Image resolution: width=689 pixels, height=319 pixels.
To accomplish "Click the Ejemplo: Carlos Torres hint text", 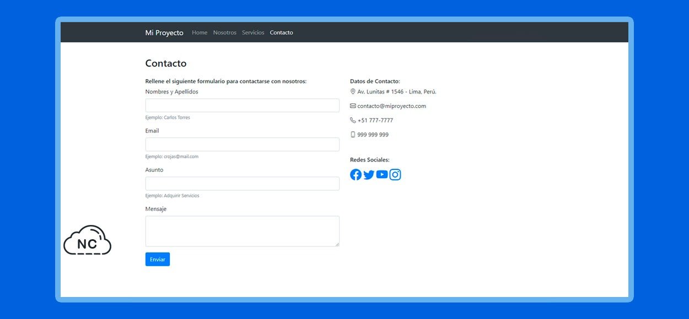I will [x=168, y=118].
